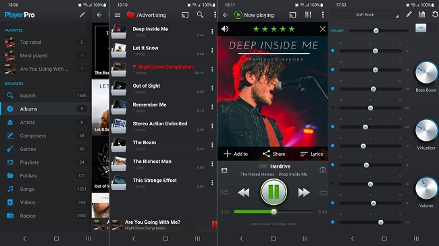Click the last equalizer band slider

[x=370, y=222]
